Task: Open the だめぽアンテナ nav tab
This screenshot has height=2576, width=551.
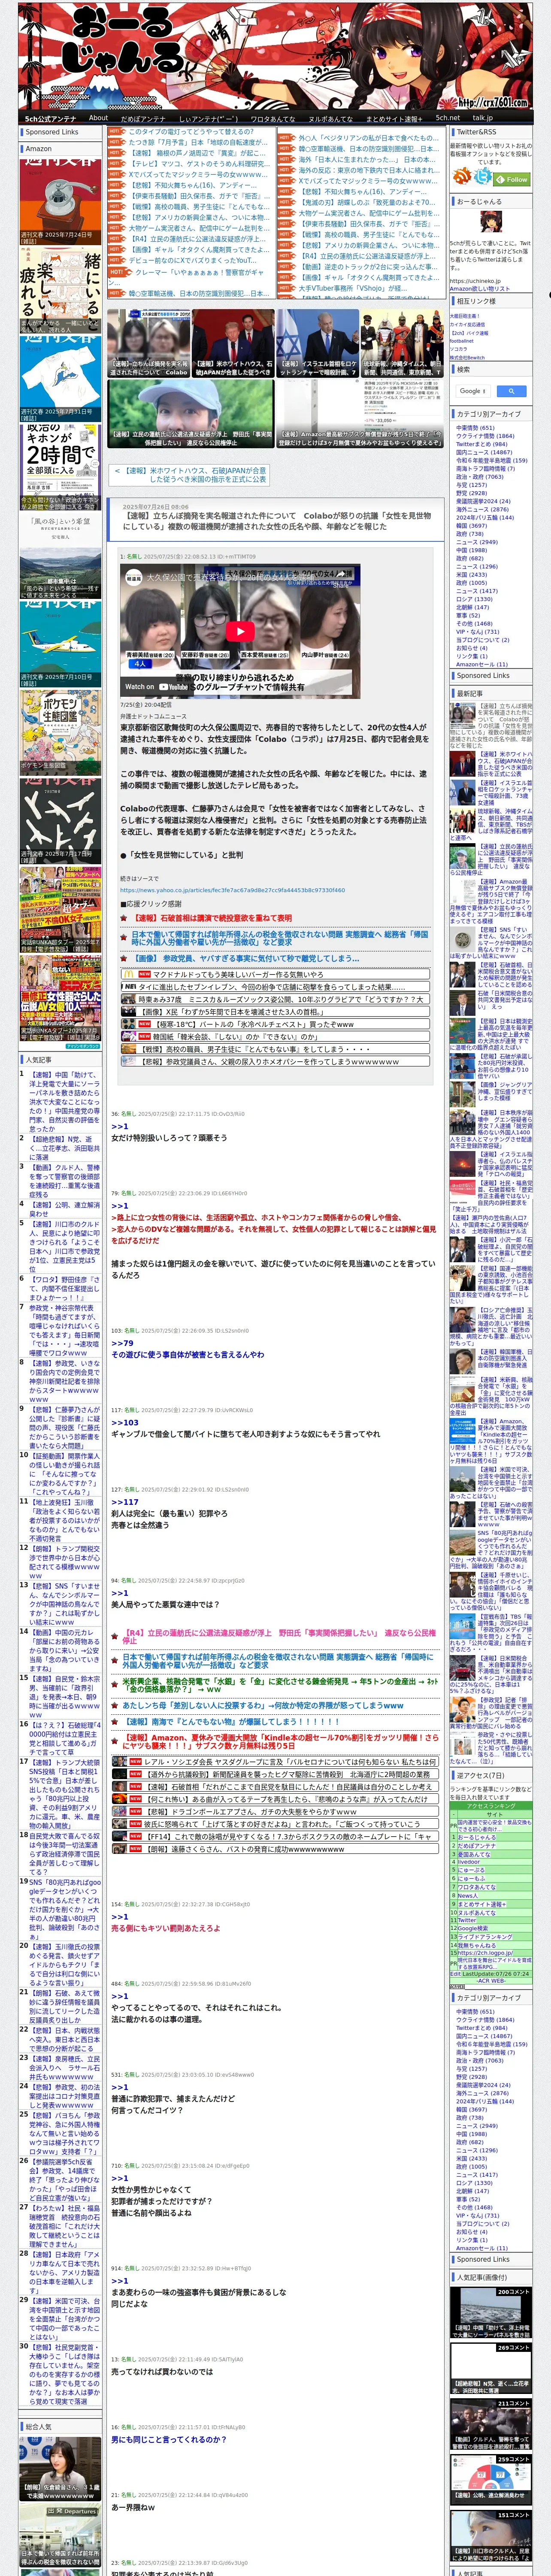Action: point(143,118)
